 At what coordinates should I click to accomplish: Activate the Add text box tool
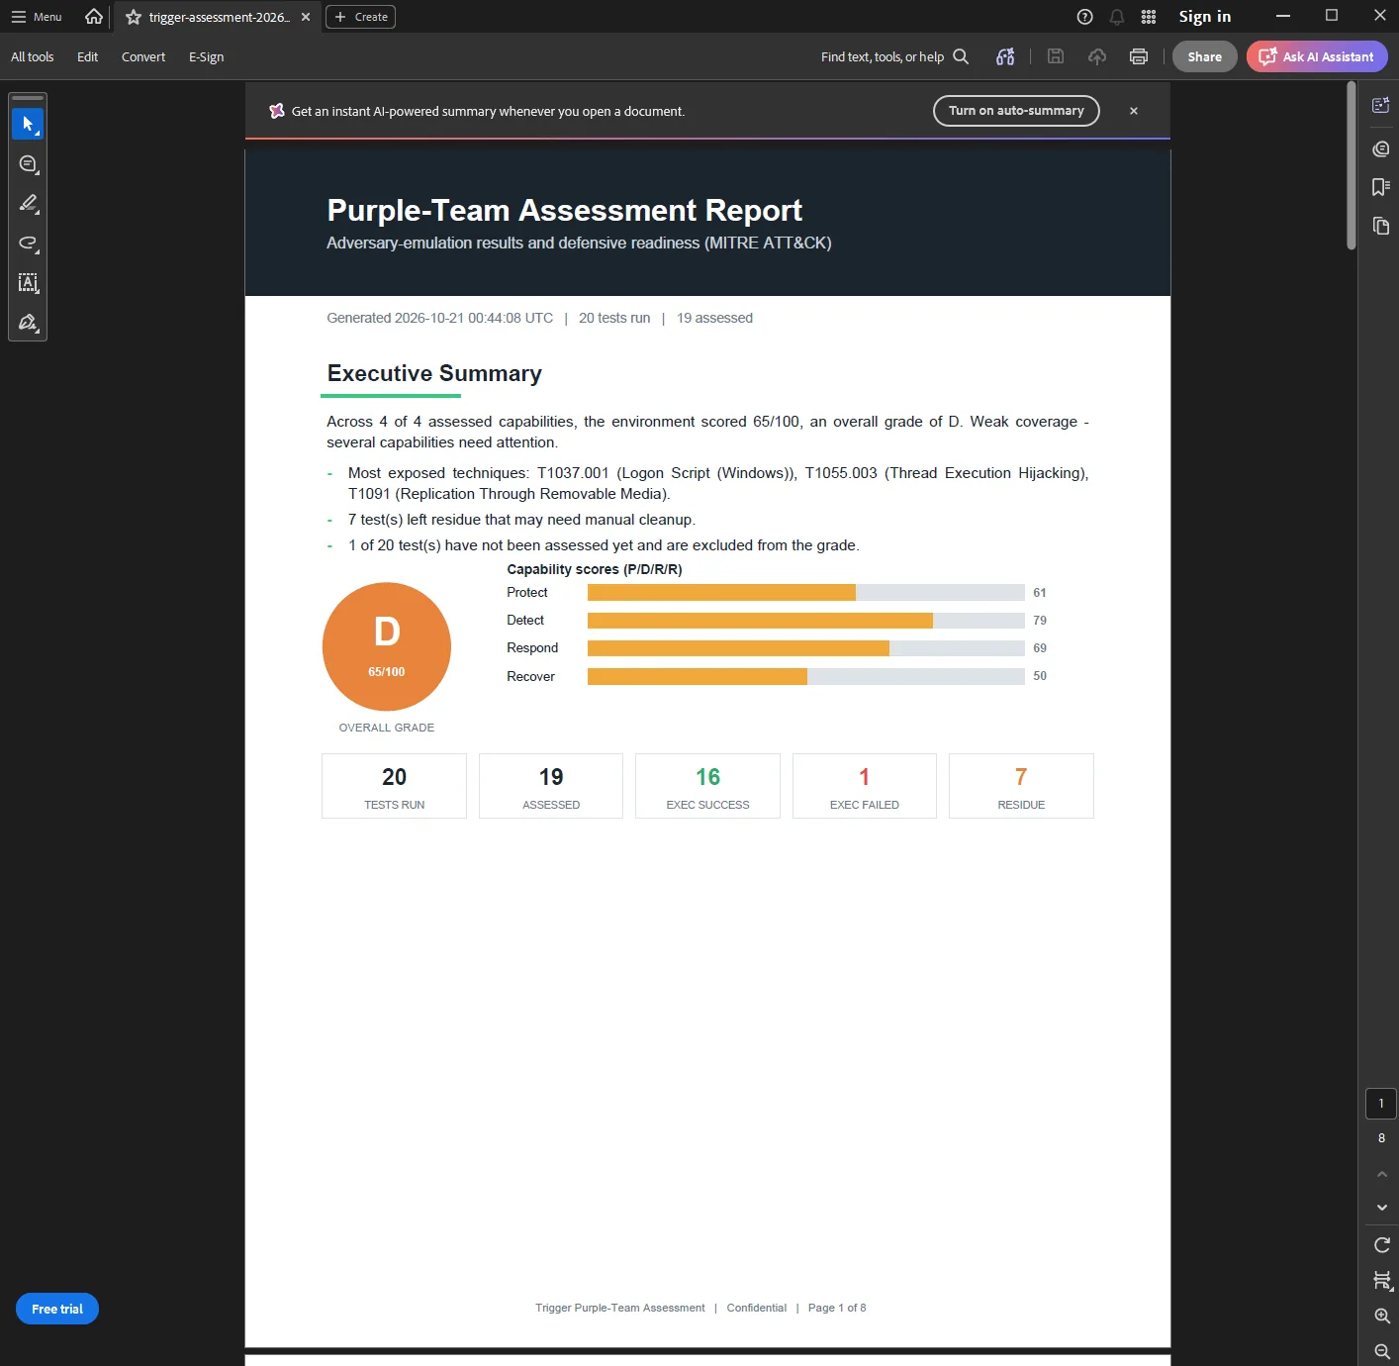click(x=28, y=283)
